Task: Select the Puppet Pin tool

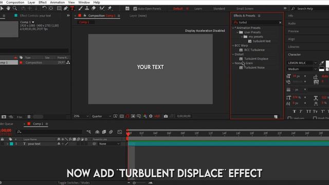Action: [109, 8]
